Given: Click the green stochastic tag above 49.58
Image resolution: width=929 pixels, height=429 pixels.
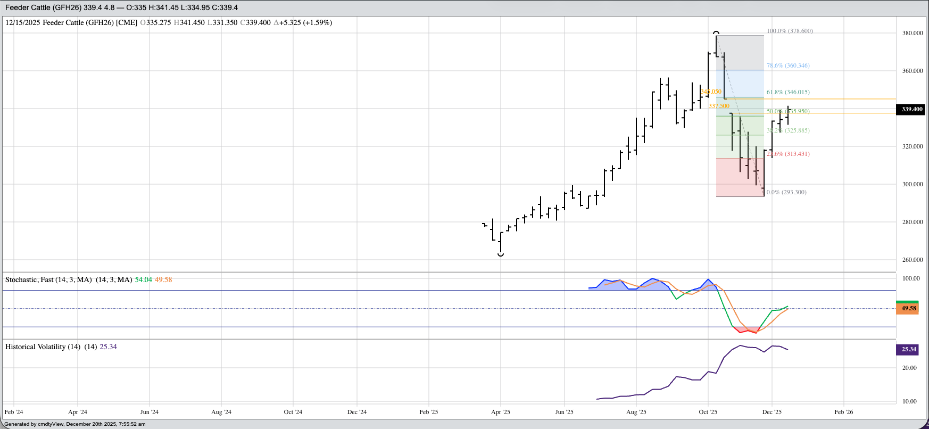Looking at the screenshot, I should coord(908,302).
